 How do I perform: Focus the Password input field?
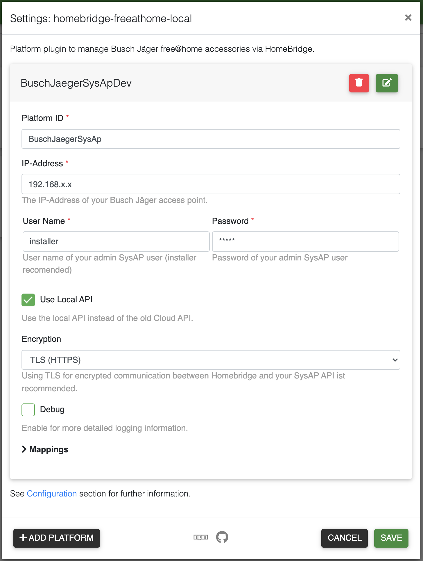pyautogui.click(x=306, y=242)
